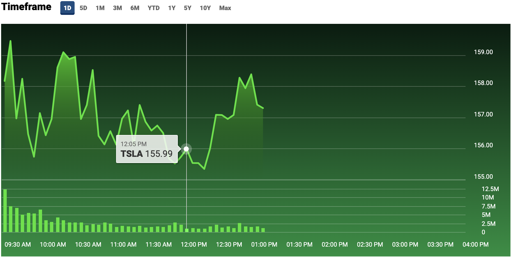Open the 10Y timeframe

(205, 8)
